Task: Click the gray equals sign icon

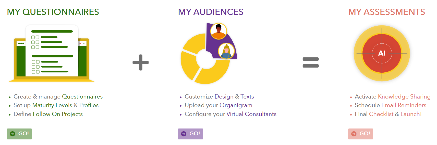Action: 311,62
